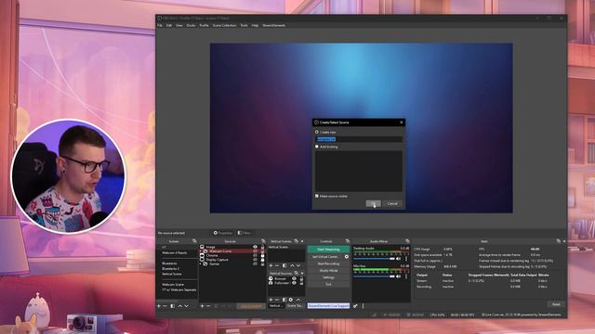The image size is (595, 334).
Task: Pop out the Stats dock
Action: pos(558,241)
